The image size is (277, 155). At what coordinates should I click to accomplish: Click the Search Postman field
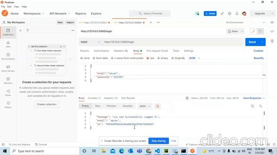coord(150,13)
